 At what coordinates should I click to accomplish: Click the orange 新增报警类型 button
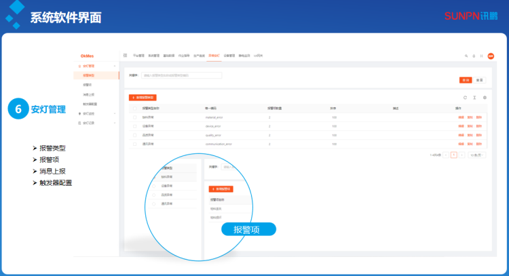point(143,98)
